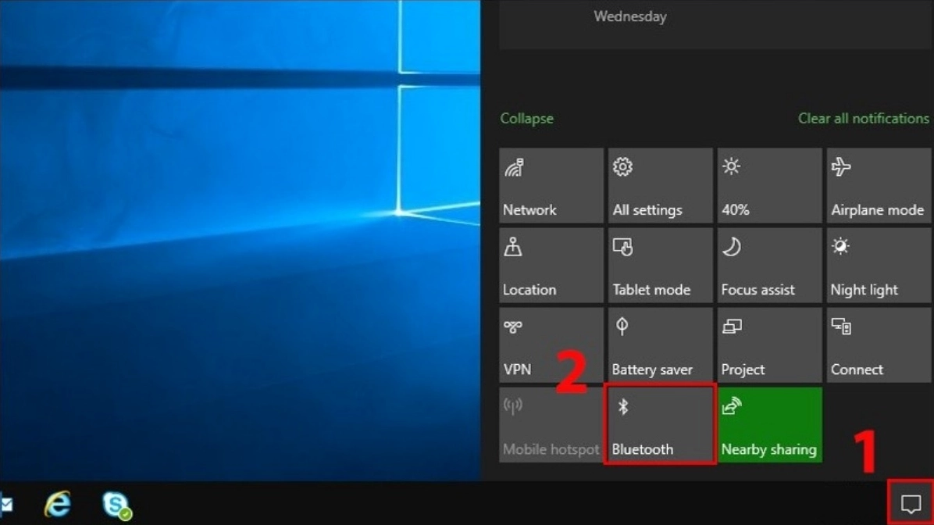Viewport: 934px width, 525px height.
Task: Activate Tablet mode
Action: point(660,265)
